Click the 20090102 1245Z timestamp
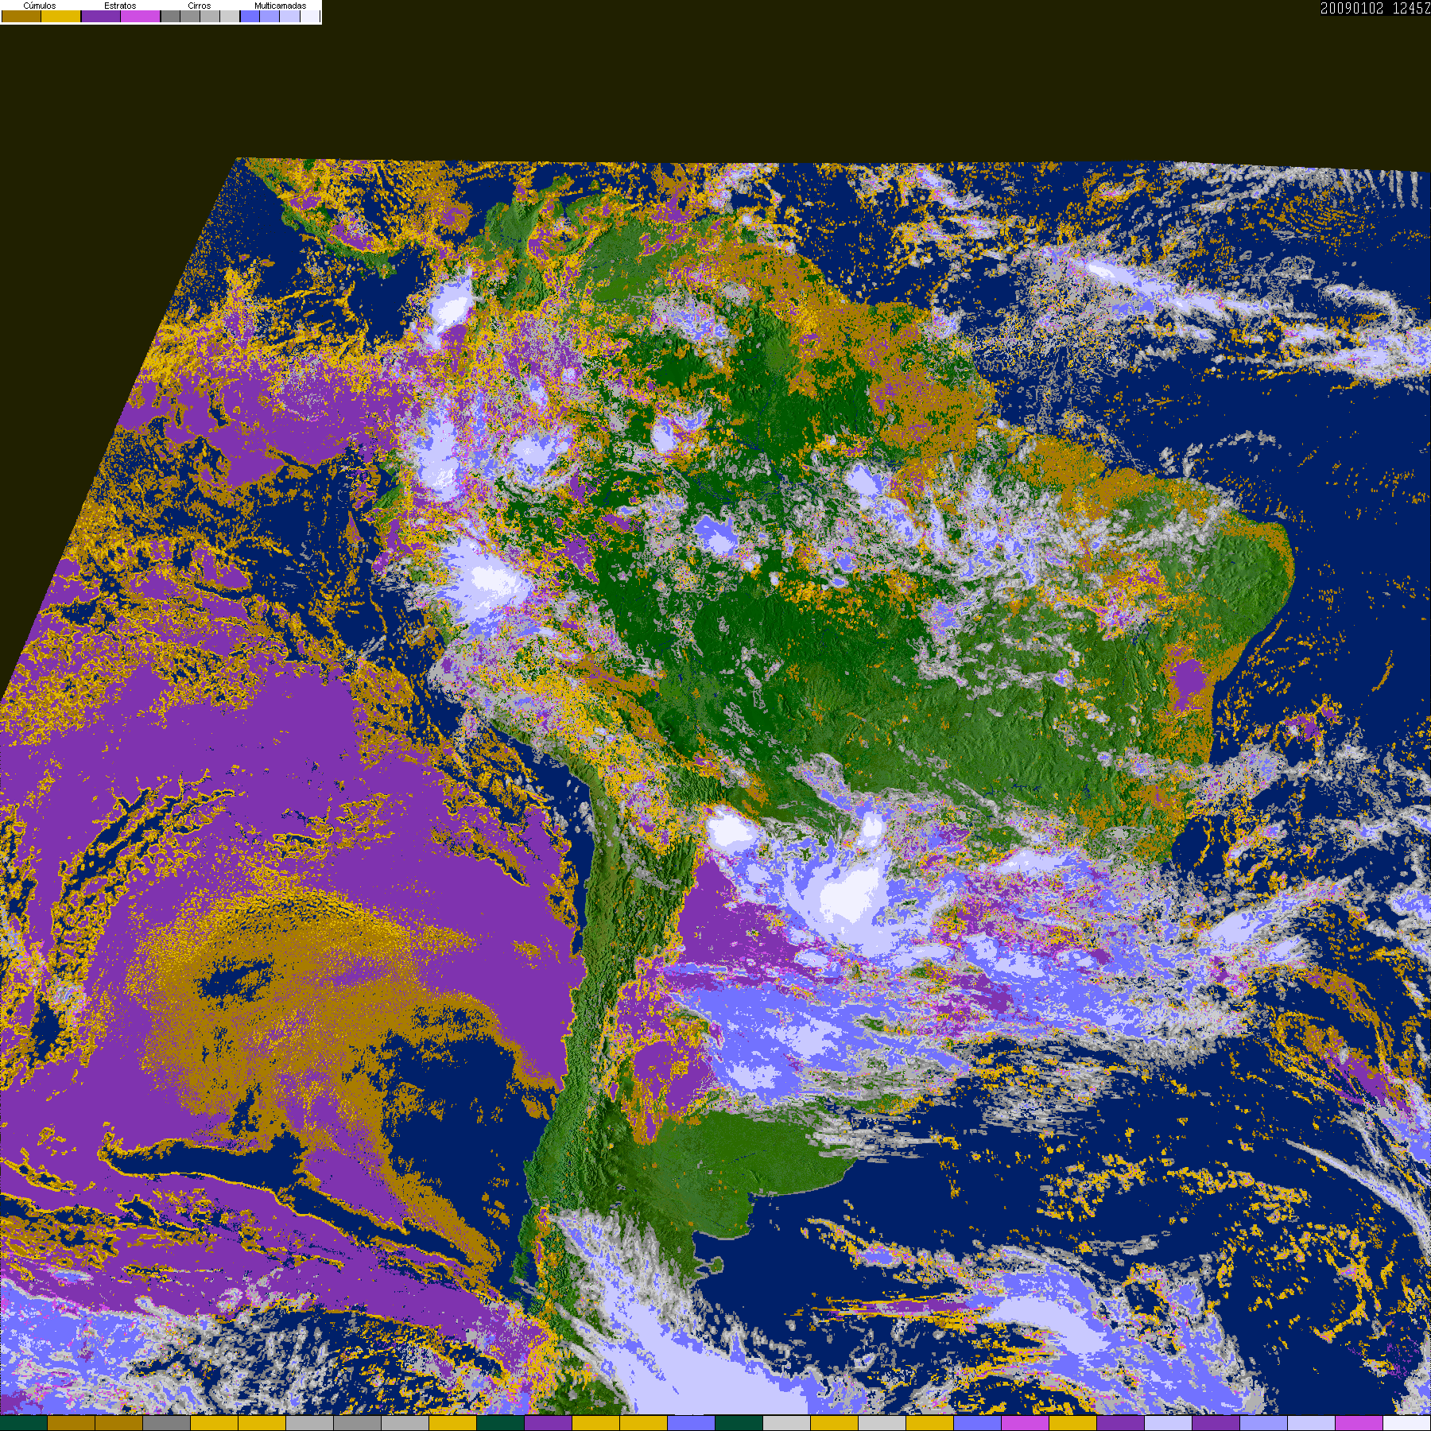Screen dimensions: 1431x1431 click(x=1375, y=8)
